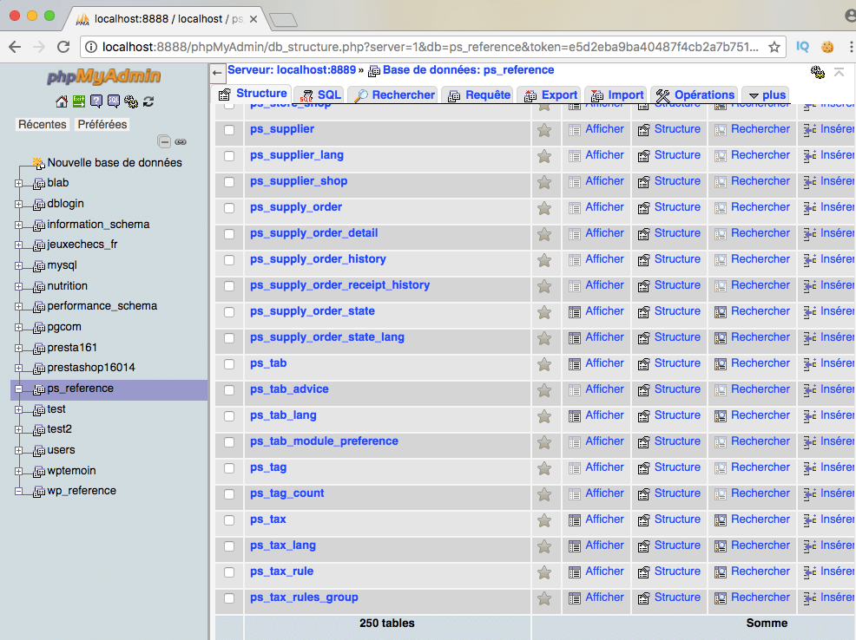This screenshot has width=856, height=640.
Task: Expand the mysql database tree node
Action: tap(19, 265)
